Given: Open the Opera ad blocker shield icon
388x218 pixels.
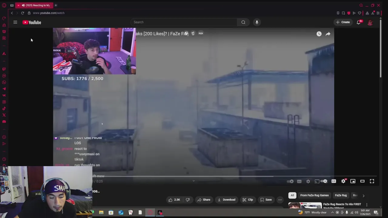Looking at the screenshot, I should click(x=349, y=13).
